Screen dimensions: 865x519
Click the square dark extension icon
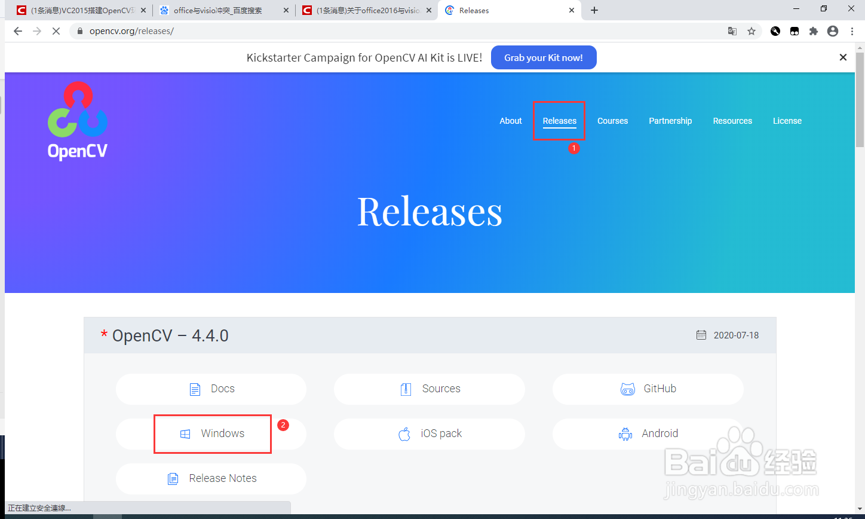795,31
